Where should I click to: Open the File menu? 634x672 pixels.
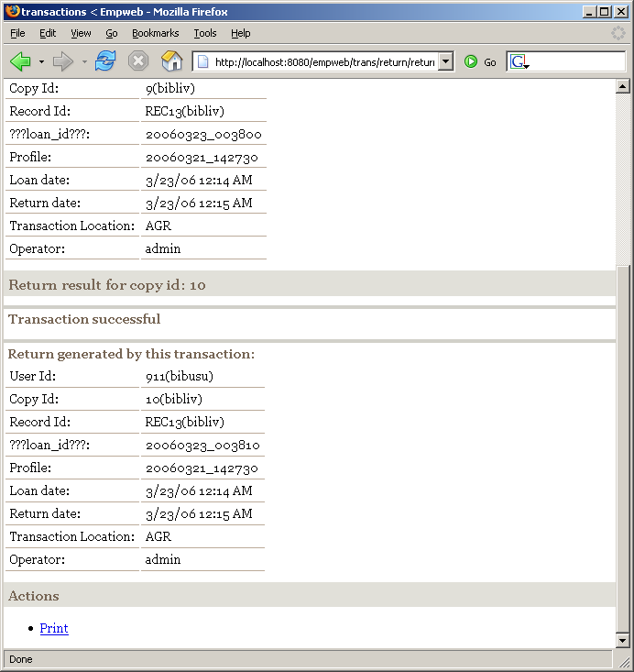coord(17,33)
